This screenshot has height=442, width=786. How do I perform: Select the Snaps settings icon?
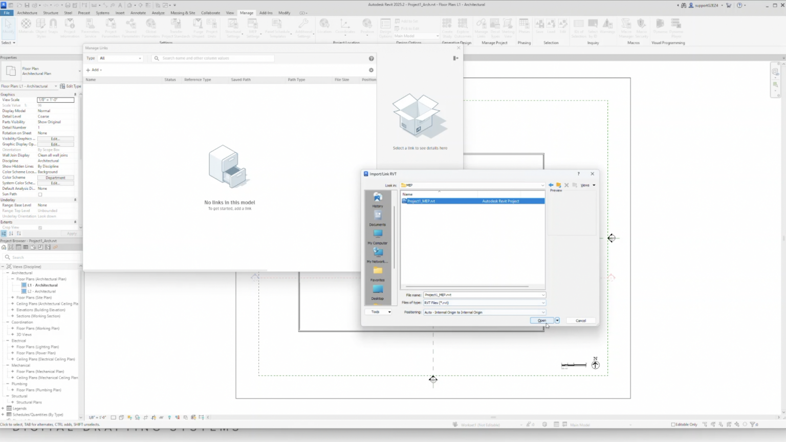53,24
